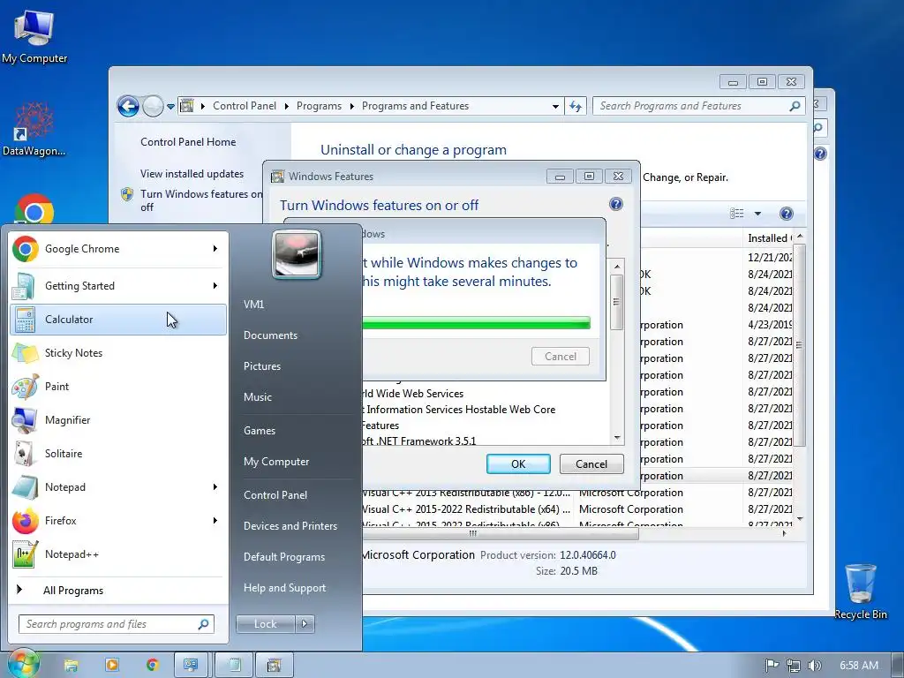Open View installed updates link
This screenshot has height=678, width=904.
pos(192,174)
